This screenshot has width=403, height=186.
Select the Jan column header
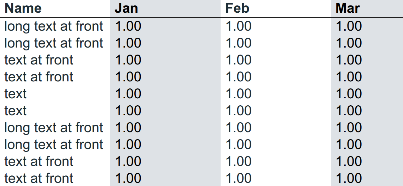127,8
